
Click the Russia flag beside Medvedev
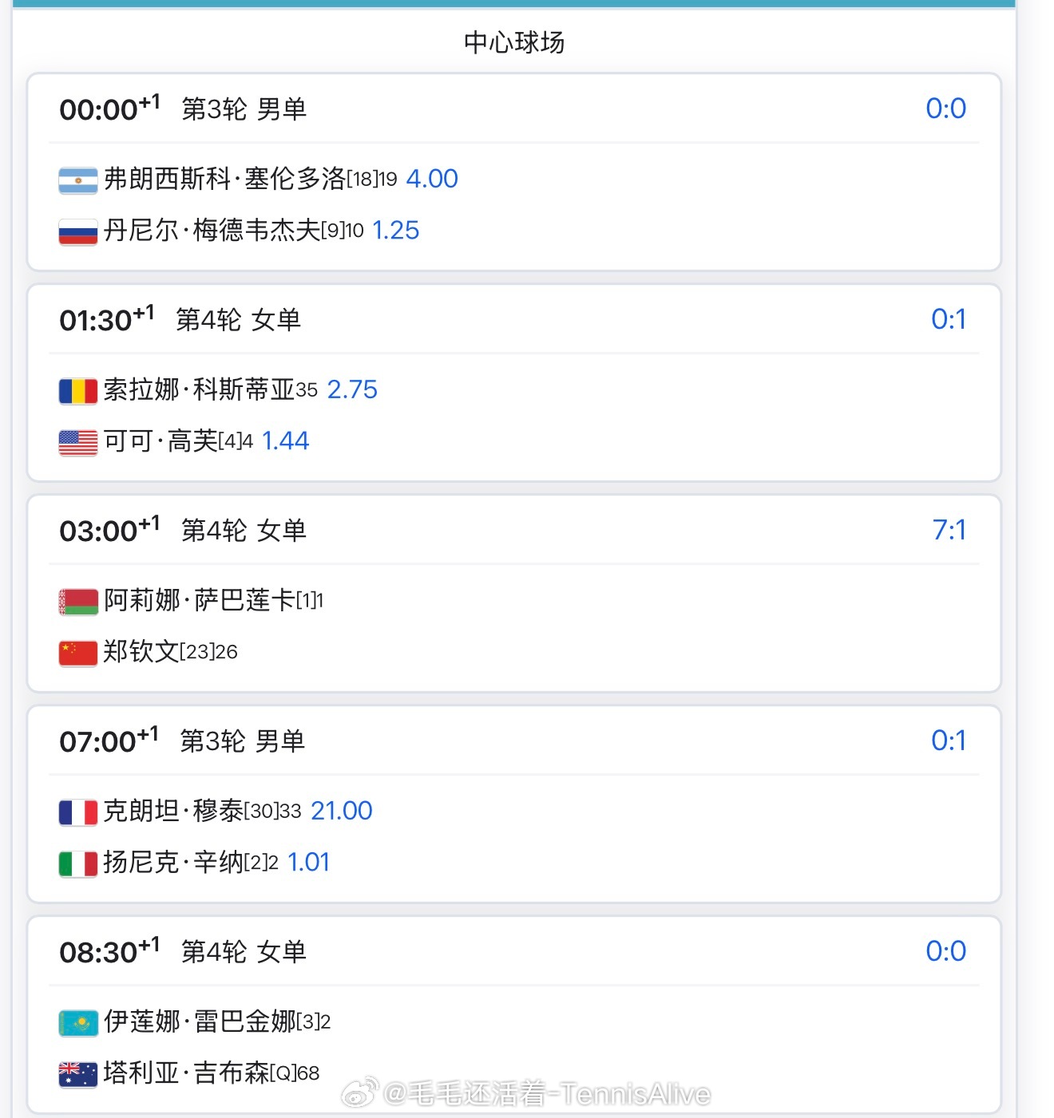pos(78,231)
